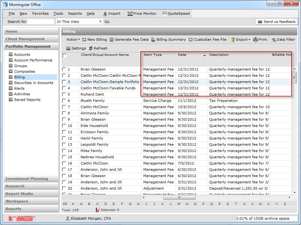Click the Custodian Fee File icon

click(191, 39)
